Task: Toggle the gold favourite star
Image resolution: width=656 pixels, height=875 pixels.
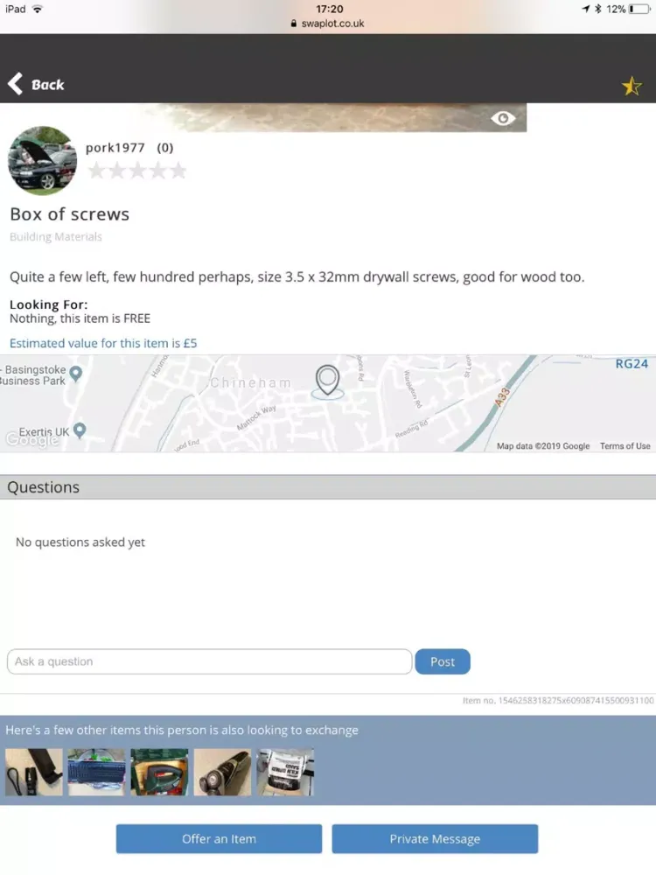Action: (x=632, y=86)
